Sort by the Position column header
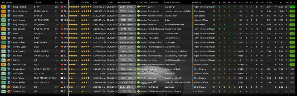The width and height of the screenshot is (297, 96). tap(37, 2)
